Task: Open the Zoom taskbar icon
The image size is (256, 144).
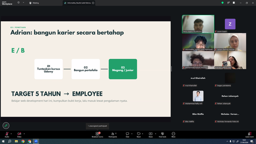Action: point(36,141)
